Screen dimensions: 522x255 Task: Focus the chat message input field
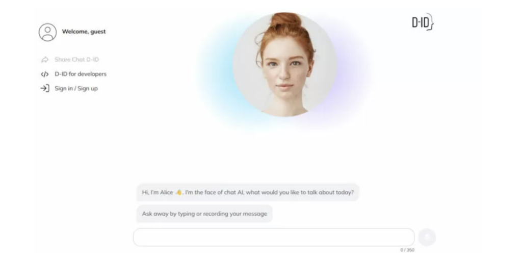point(274,237)
